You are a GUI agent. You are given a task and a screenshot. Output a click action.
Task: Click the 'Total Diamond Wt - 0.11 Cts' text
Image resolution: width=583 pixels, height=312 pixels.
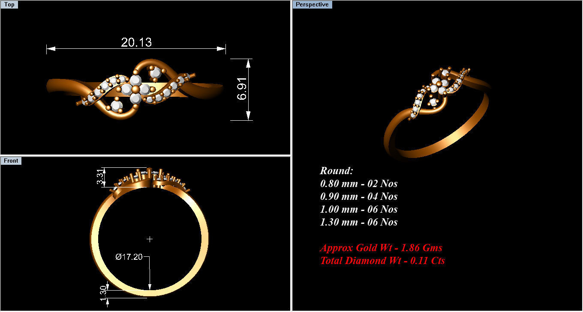coord(382,260)
